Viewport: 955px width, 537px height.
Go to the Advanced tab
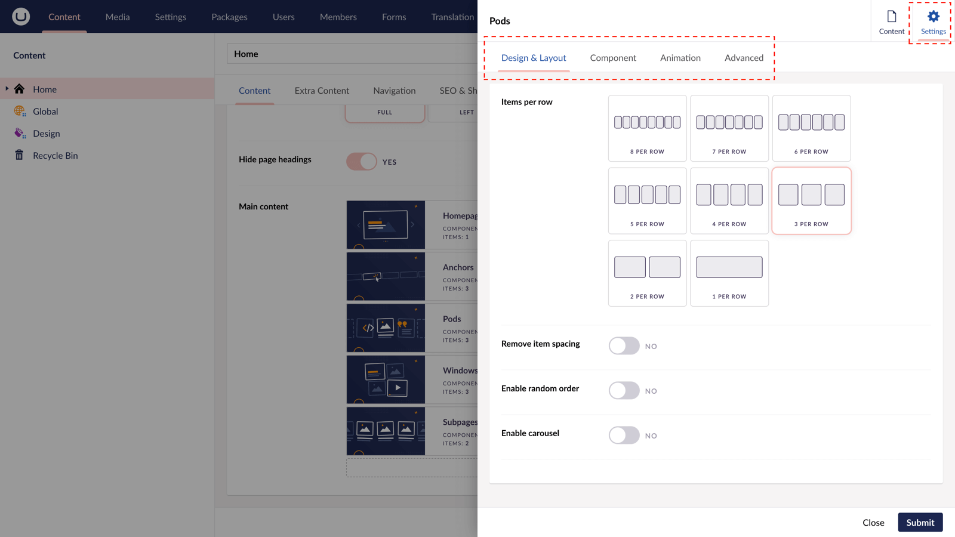pos(744,58)
